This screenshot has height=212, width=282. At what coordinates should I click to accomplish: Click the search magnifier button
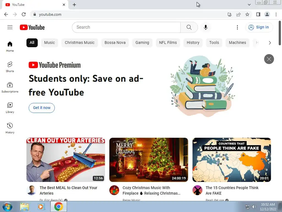pyautogui.click(x=189, y=27)
